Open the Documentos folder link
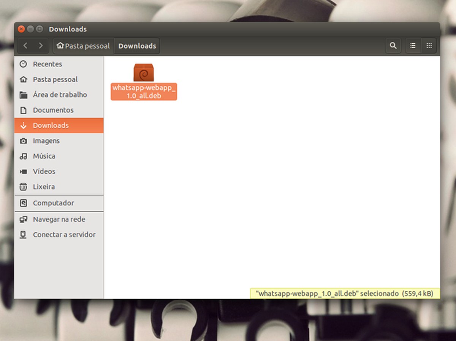 point(53,110)
